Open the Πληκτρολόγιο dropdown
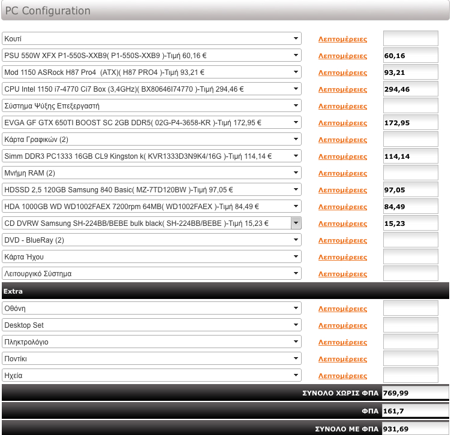451x435 pixels. [x=152, y=342]
